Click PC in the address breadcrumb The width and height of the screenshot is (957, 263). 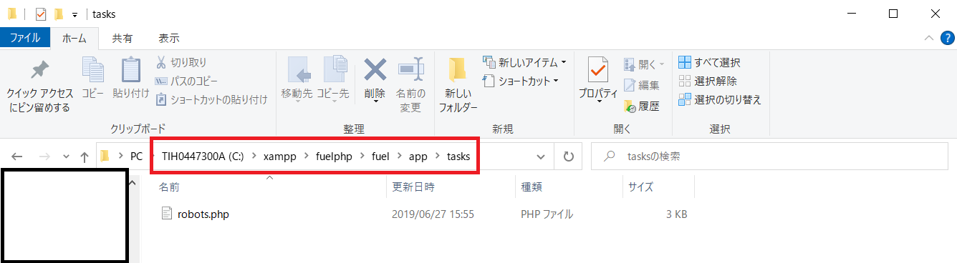(137, 156)
